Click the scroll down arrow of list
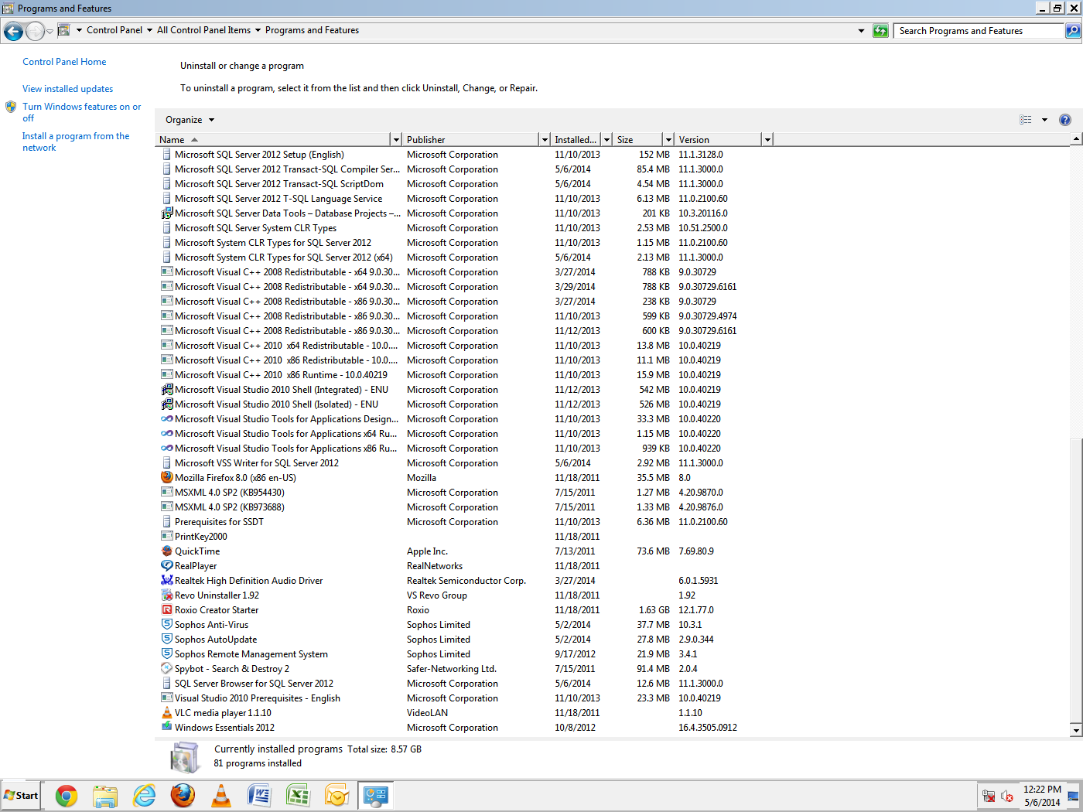Viewport: 1083px width, 812px height. coord(1076,730)
